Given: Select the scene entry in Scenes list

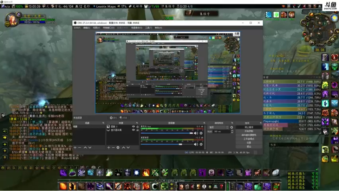Looking at the screenshot, I should coord(89,126).
